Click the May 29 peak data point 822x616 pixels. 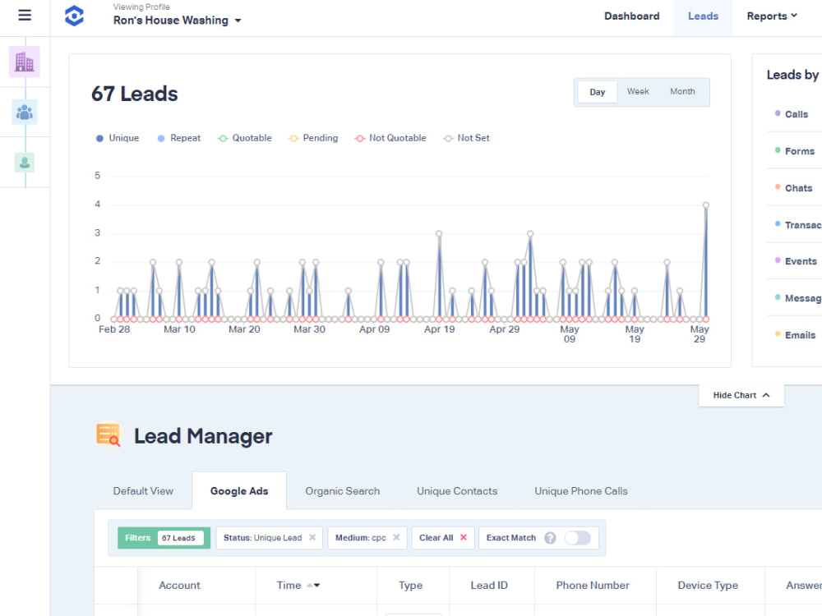(x=706, y=205)
